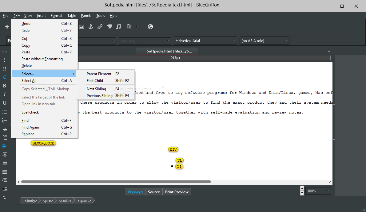Switch to the Softpedia.html document tab
Viewport: 366px width, 212px height.
pyautogui.click(x=167, y=51)
